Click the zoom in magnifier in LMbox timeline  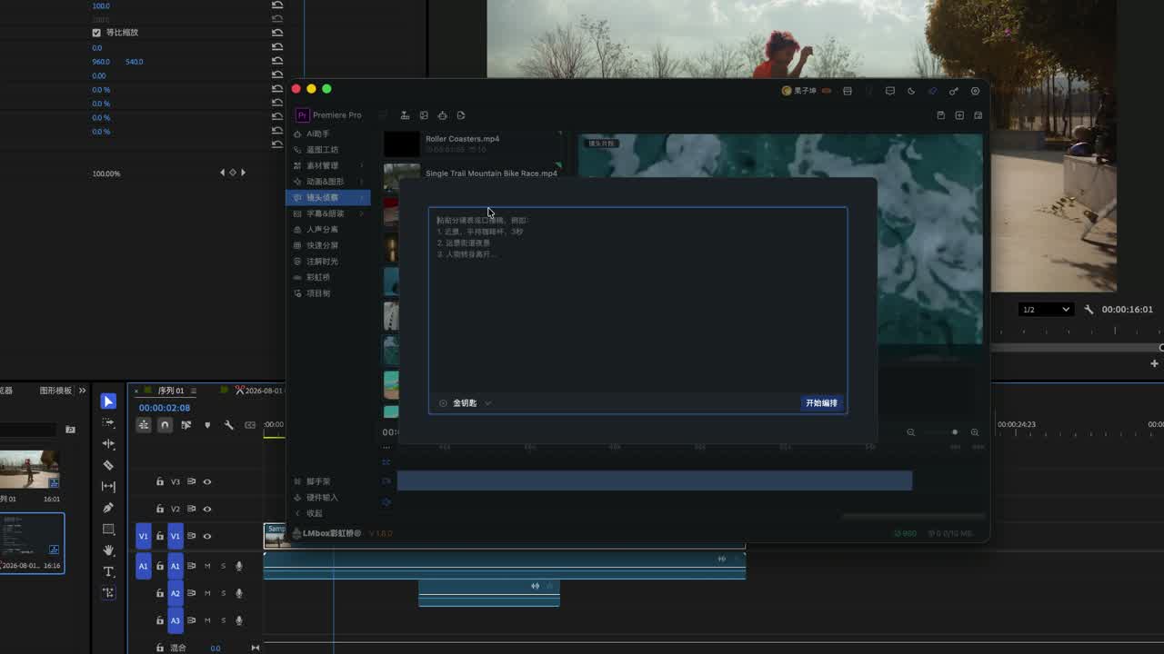tap(975, 432)
